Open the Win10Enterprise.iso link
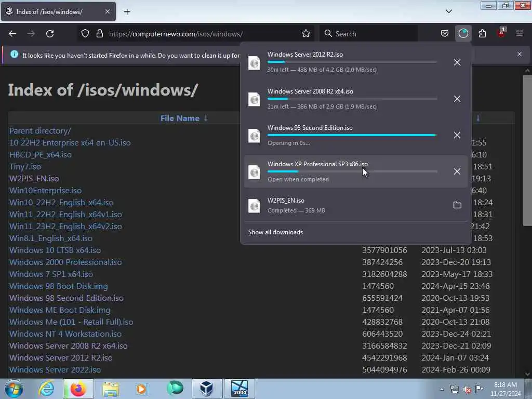The width and height of the screenshot is (532, 399). click(46, 190)
